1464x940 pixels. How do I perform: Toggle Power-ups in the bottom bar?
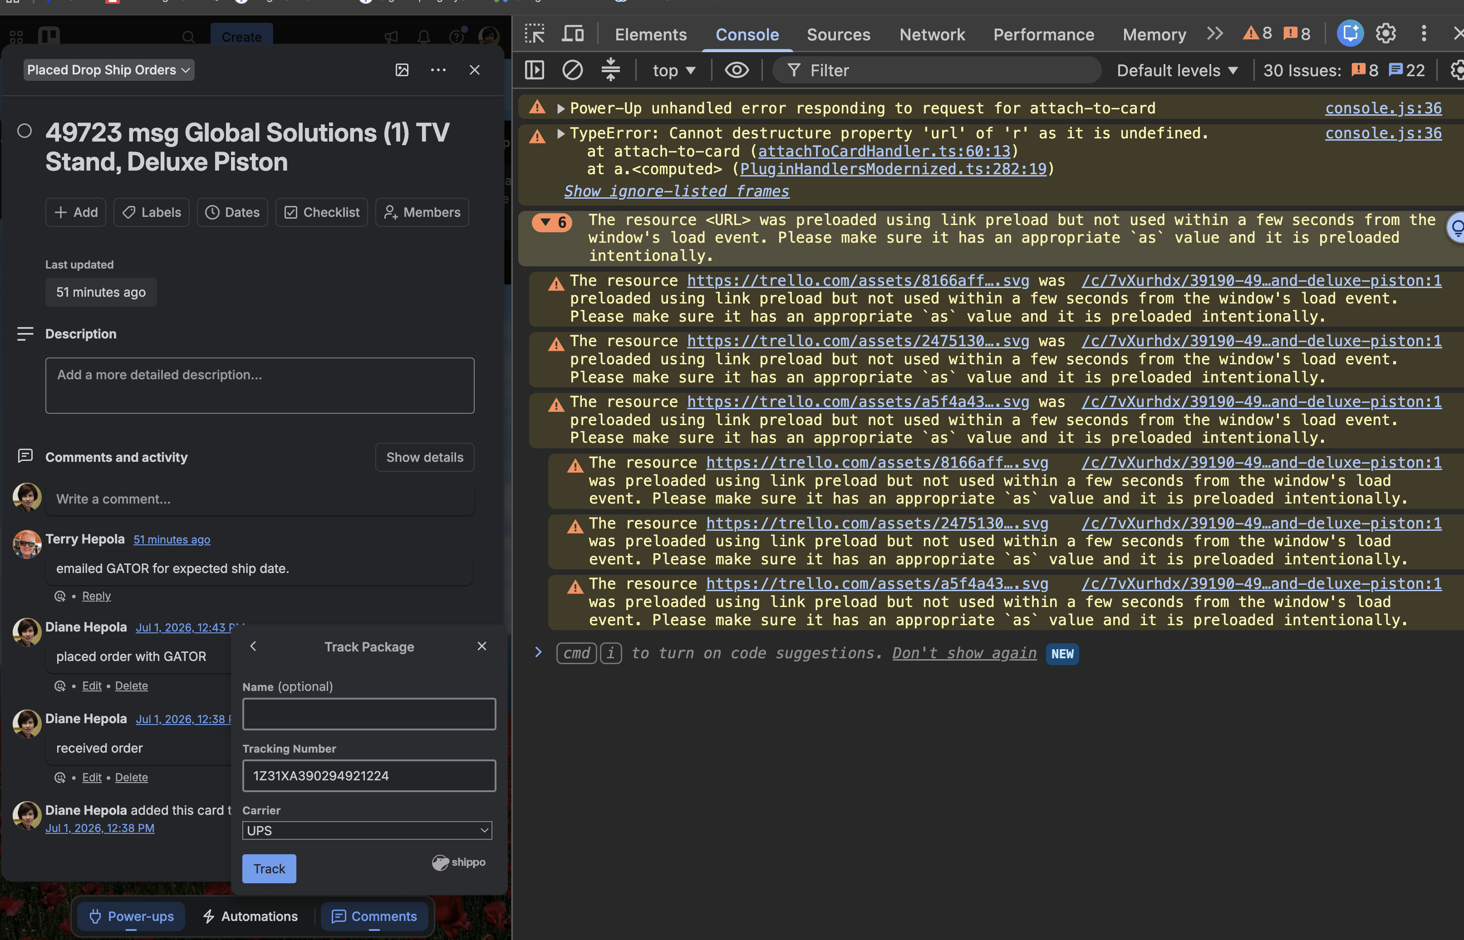(x=131, y=916)
